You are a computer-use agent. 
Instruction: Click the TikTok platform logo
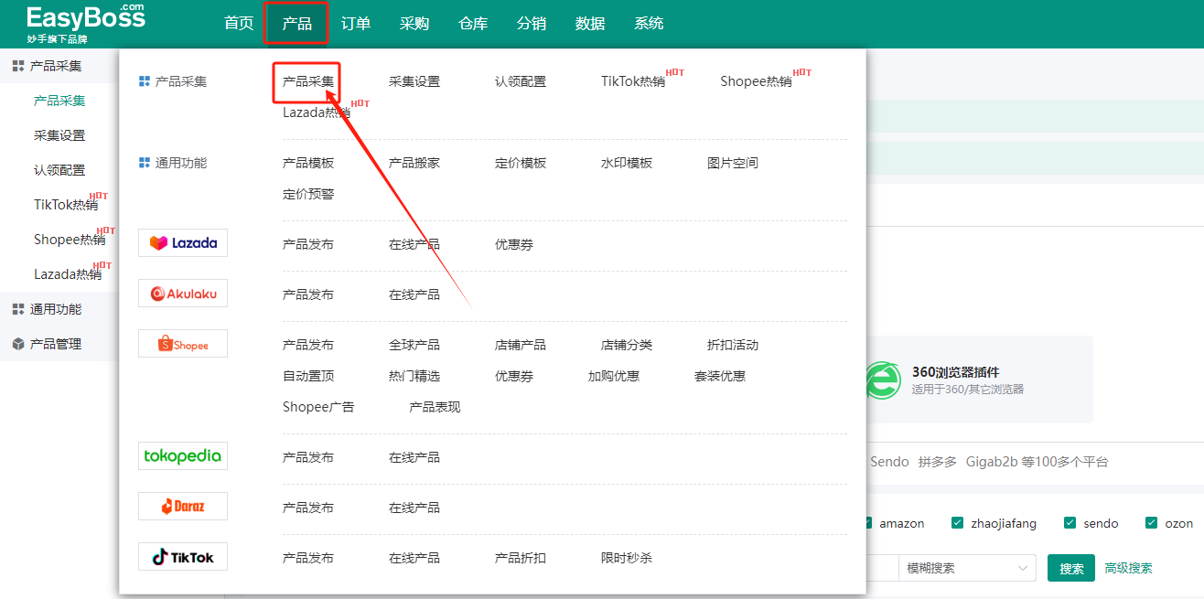pos(183,557)
